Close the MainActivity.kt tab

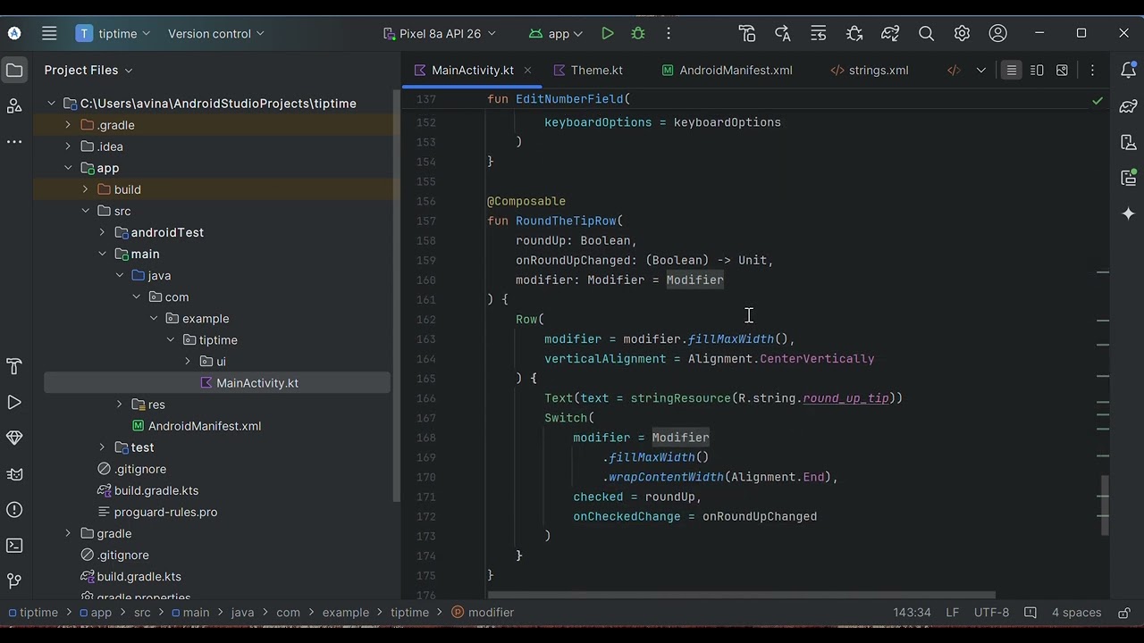(528, 71)
